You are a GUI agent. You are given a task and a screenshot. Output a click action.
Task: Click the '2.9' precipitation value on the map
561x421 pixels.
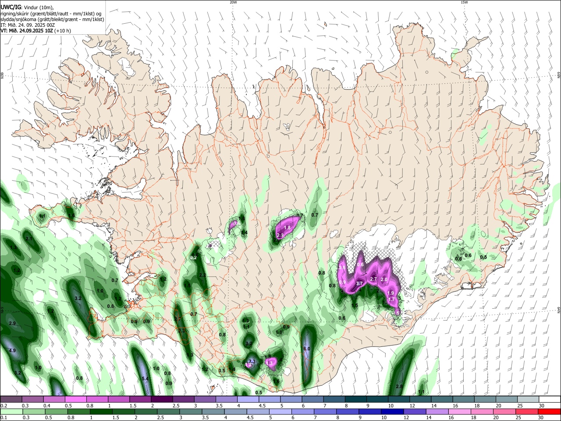[12, 323]
